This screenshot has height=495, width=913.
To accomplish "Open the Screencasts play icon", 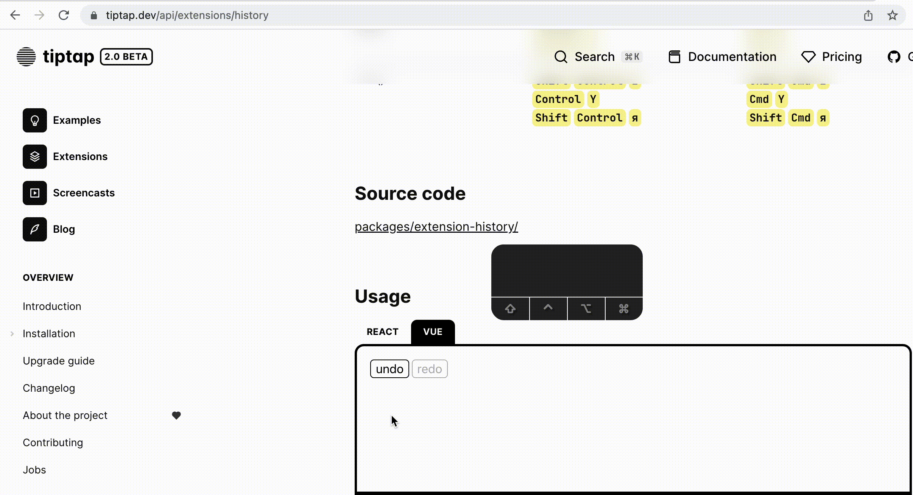I will tap(34, 193).
